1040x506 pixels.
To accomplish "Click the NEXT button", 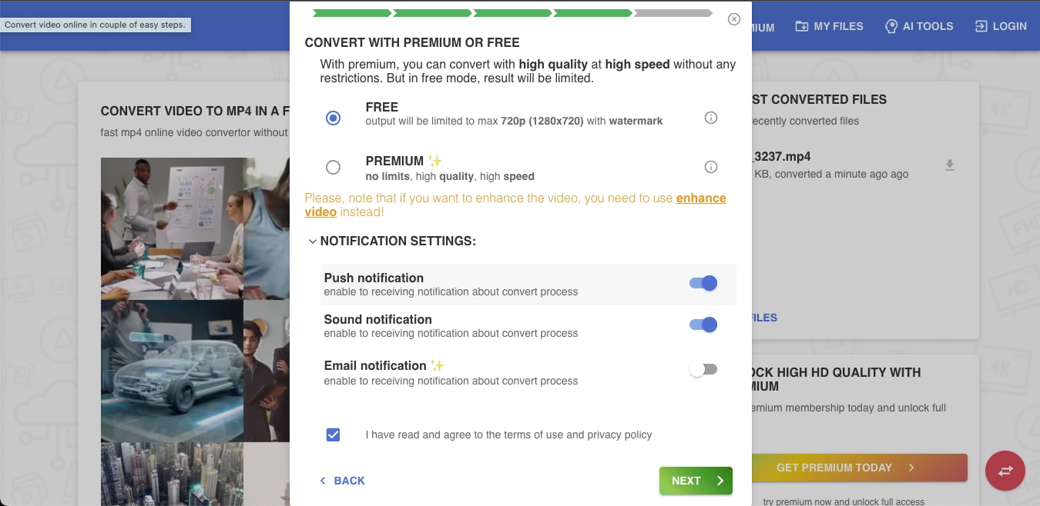I will point(695,481).
